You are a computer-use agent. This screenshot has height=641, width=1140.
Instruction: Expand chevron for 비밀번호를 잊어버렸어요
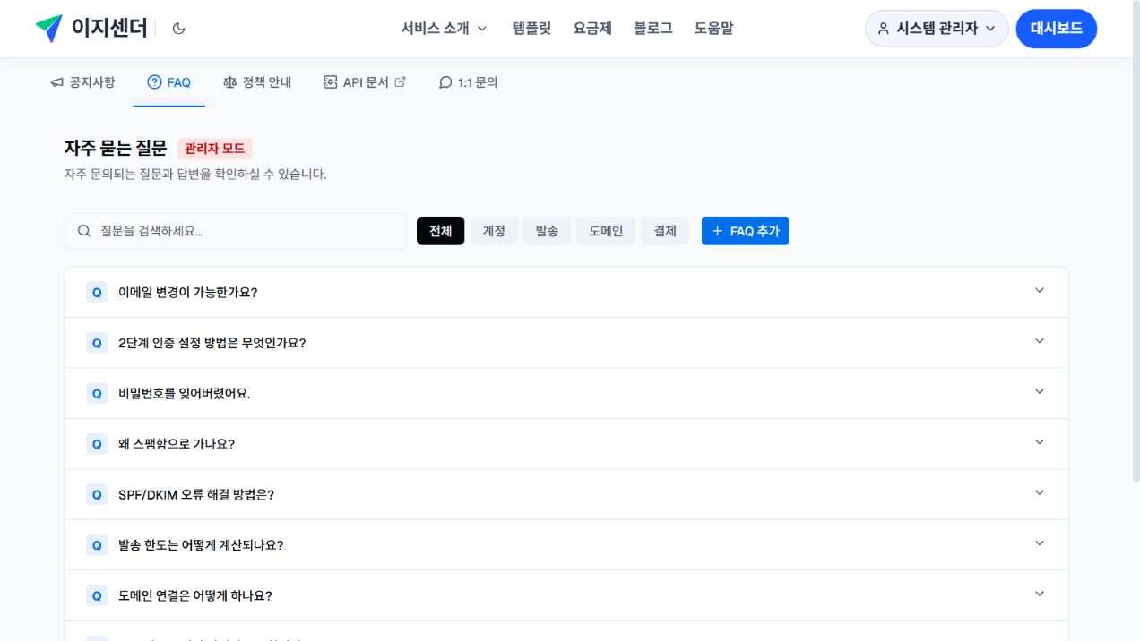coord(1040,391)
